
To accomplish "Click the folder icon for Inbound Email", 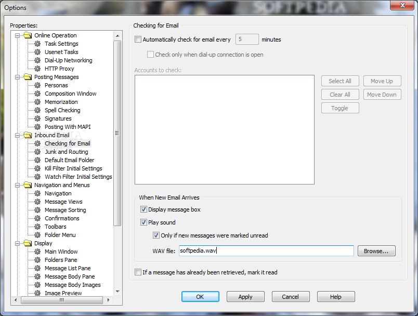I will (28, 135).
